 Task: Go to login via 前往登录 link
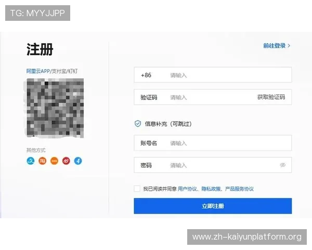(x=277, y=46)
